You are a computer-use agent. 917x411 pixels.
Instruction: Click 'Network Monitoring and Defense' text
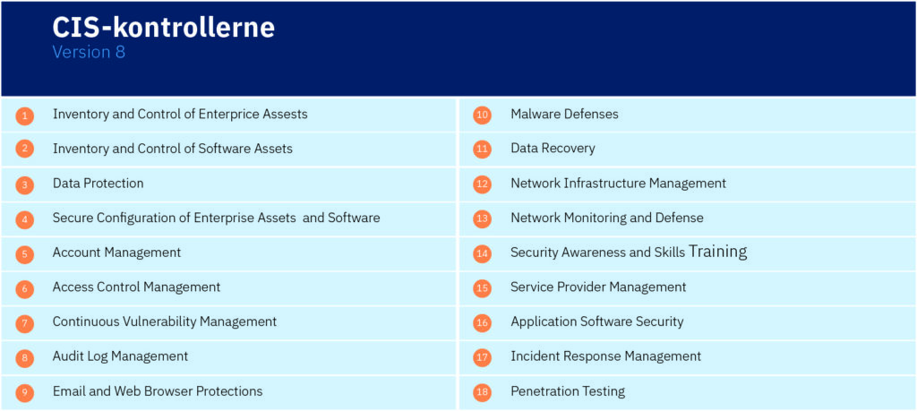point(607,218)
